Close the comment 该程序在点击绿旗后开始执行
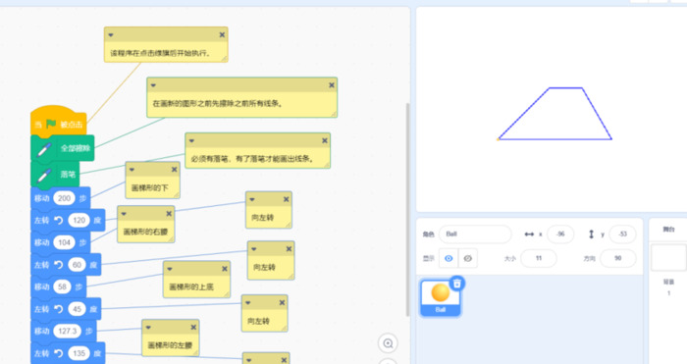 pyautogui.click(x=222, y=34)
